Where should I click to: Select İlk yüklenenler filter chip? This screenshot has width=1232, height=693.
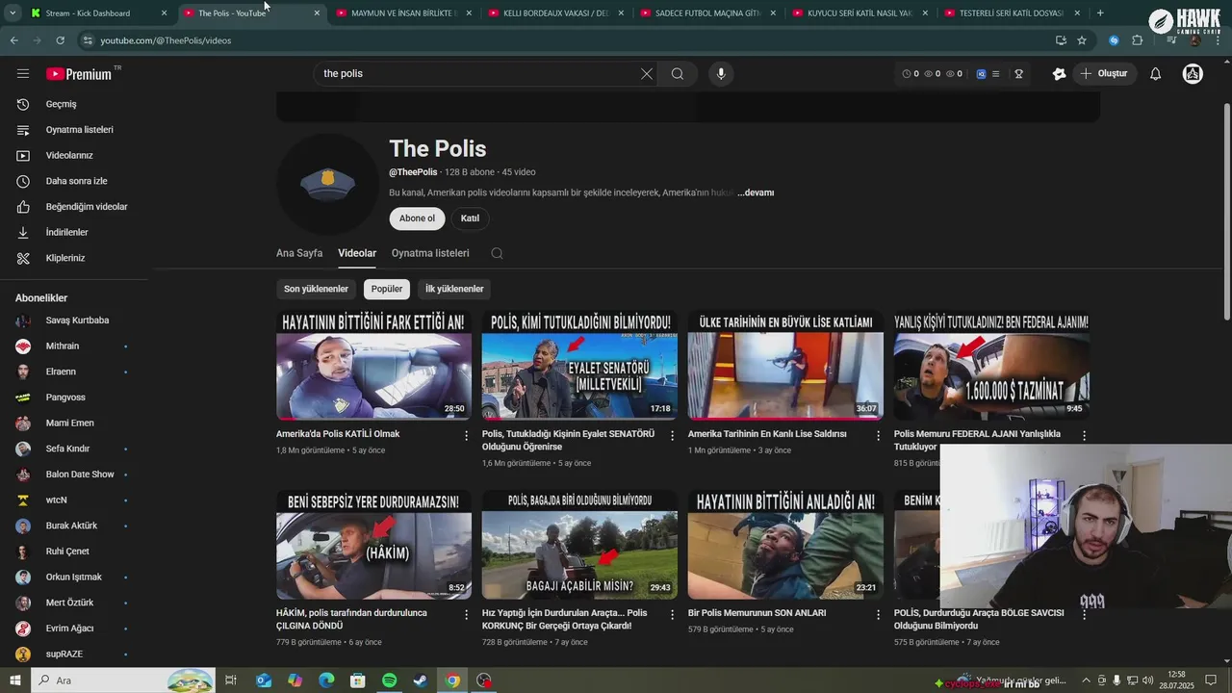click(x=454, y=289)
